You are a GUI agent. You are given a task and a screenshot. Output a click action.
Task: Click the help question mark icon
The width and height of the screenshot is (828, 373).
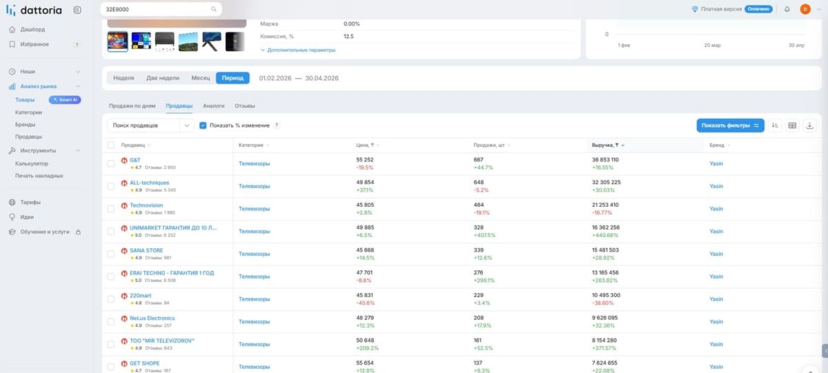coord(277,125)
